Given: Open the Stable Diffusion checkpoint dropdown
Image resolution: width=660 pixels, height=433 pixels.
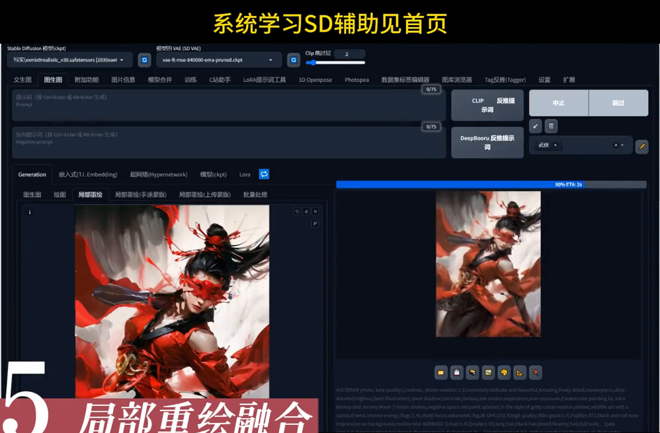Looking at the screenshot, I should [x=70, y=60].
